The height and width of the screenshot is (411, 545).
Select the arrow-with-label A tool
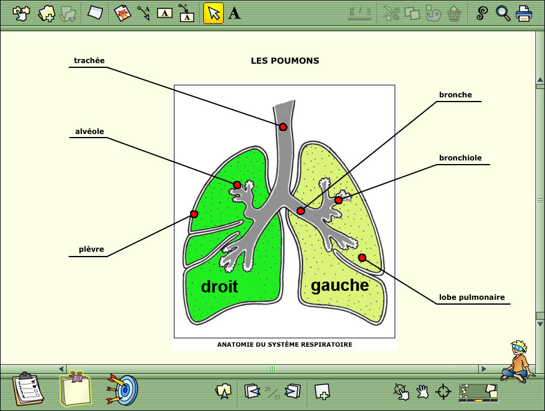pos(144,13)
